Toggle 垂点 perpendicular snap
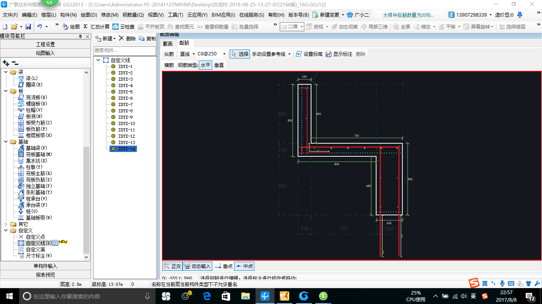The width and height of the screenshot is (542, 304). pyautogui.click(x=224, y=266)
